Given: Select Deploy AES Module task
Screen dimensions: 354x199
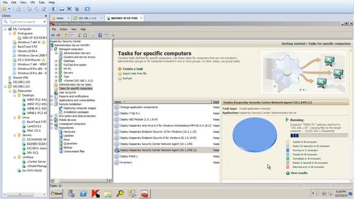Looking at the screenshot, I should click(139, 119).
